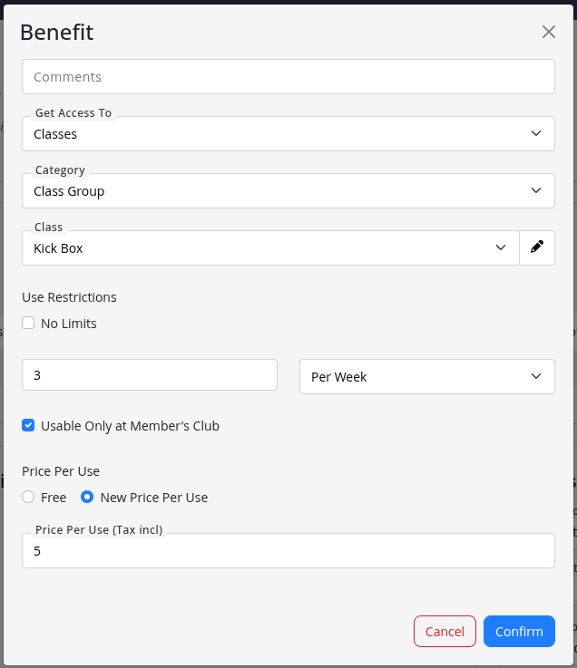Viewport: 577px width, 668px height.
Task: Open the dropdown showing Class Group
Action: coord(272,191)
